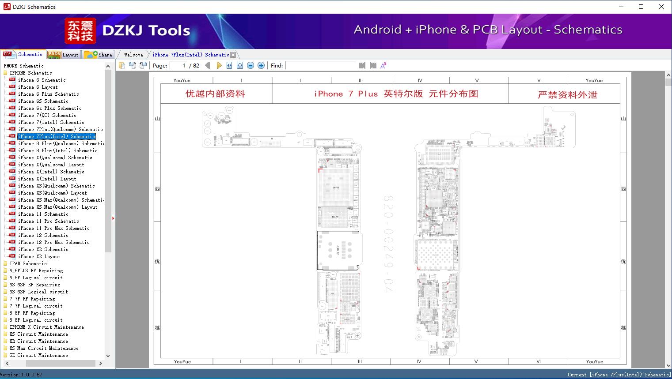Click the Find text box
The width and height of the screenshot is (672, 379).
(320, 65)
